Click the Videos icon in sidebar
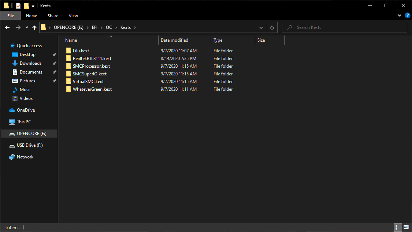 15,98
